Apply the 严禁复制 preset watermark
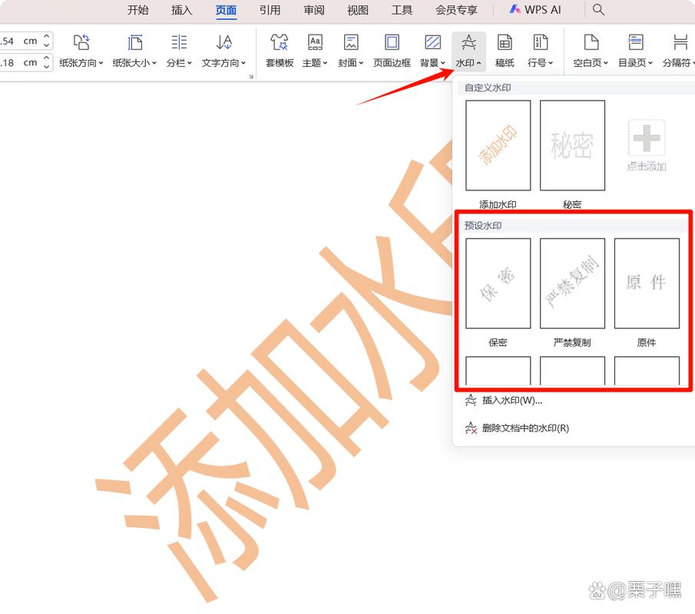Image resolution: width=695 pixels, height=614 pixels. (572, 283)
